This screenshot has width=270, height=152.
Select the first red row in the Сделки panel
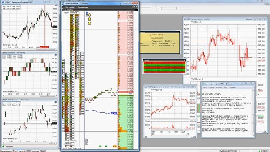pyautogui.click(x=164, y=63)
